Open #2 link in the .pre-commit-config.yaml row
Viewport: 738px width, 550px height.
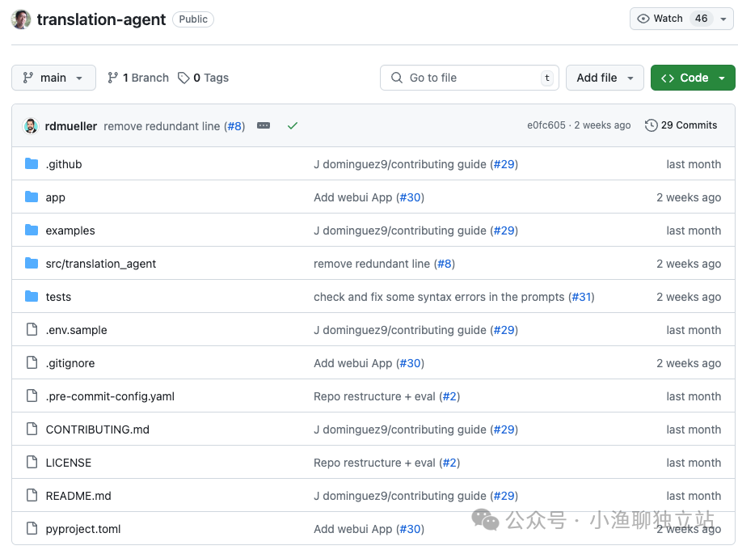tap(449, 396)
